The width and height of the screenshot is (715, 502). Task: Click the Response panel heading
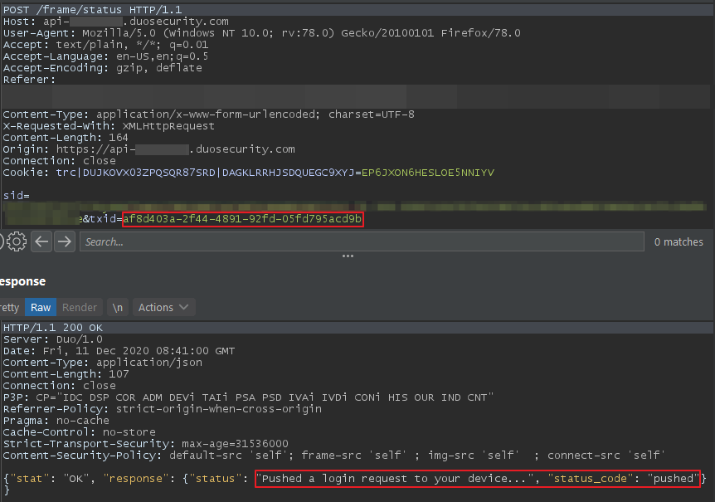coord(22,281)
